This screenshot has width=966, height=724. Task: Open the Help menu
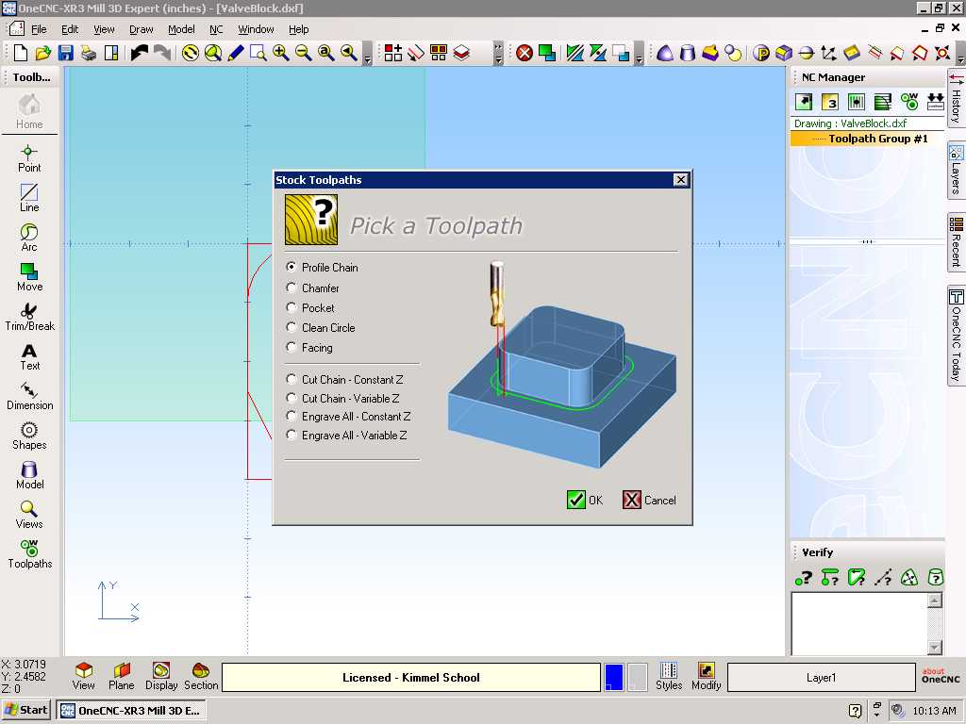pos(299,29)
